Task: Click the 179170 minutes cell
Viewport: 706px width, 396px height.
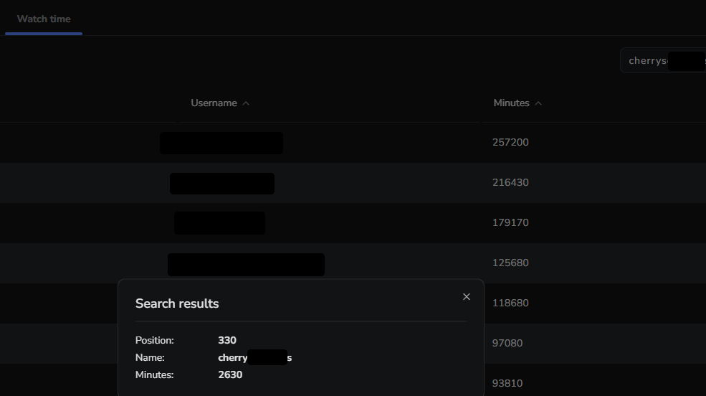Action: click(x=510, y=222)
